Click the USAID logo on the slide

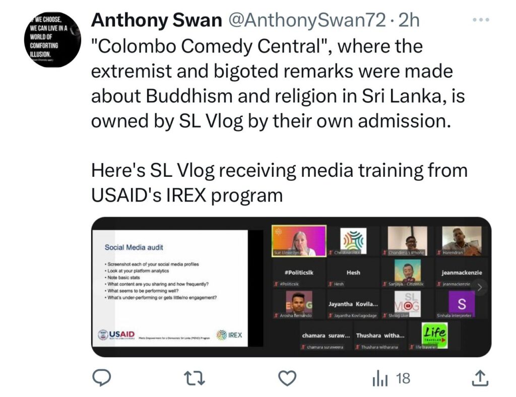[116, 335]
